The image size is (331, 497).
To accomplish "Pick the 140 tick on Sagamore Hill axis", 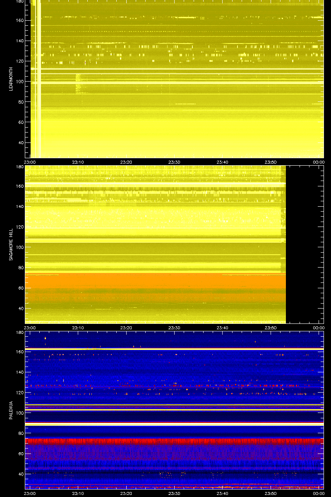I will coord(20,206).
